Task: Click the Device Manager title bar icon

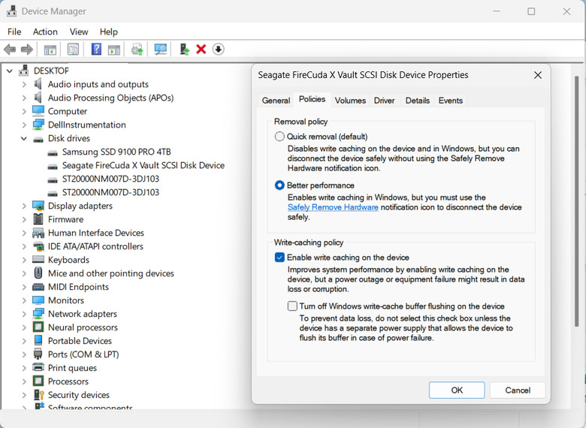Action: tap(11, 11)
